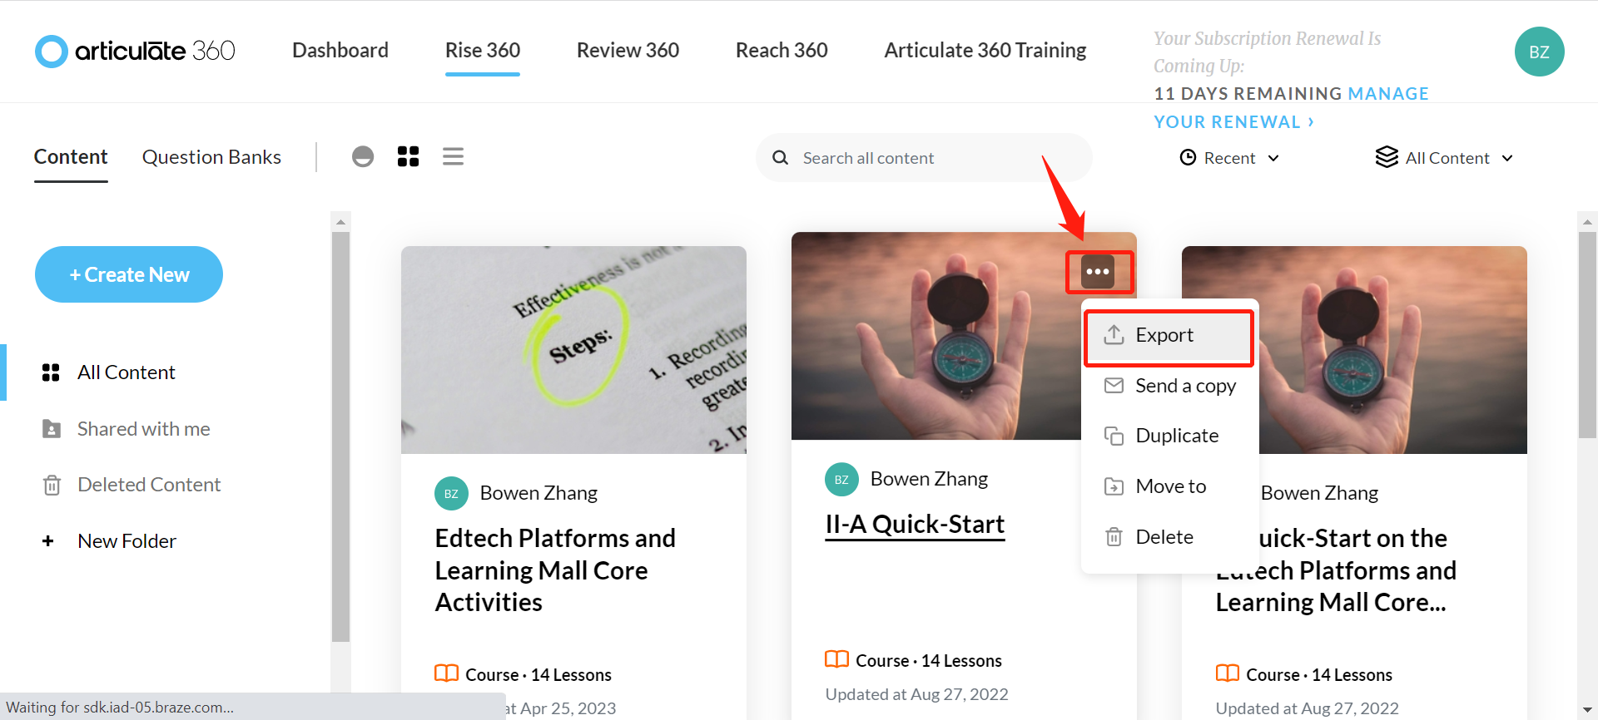Click 'Updated at Aug 27, 2022' on II-A card

(916, 694)
